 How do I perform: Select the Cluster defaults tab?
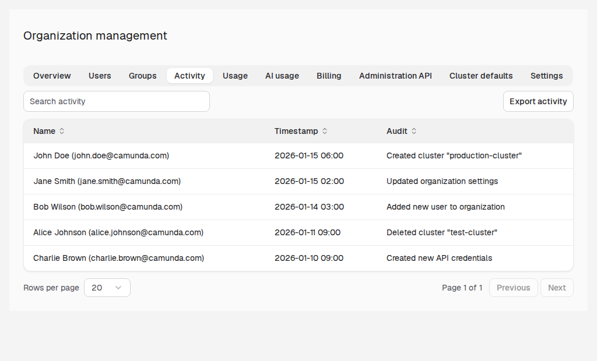pyautogui.click(x=481, y=76)
